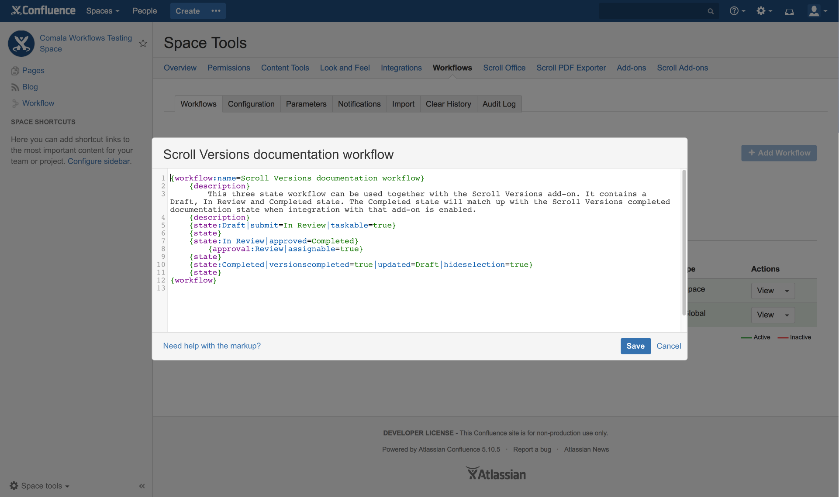This screenshot has width=839, height=497.
Task: Click the Atlassian Confluence 5.10.5 link
Action: [459, 449]
